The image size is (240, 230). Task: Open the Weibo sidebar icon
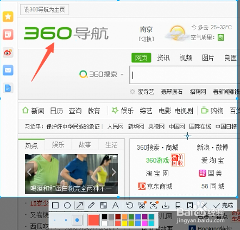(8, 53)
